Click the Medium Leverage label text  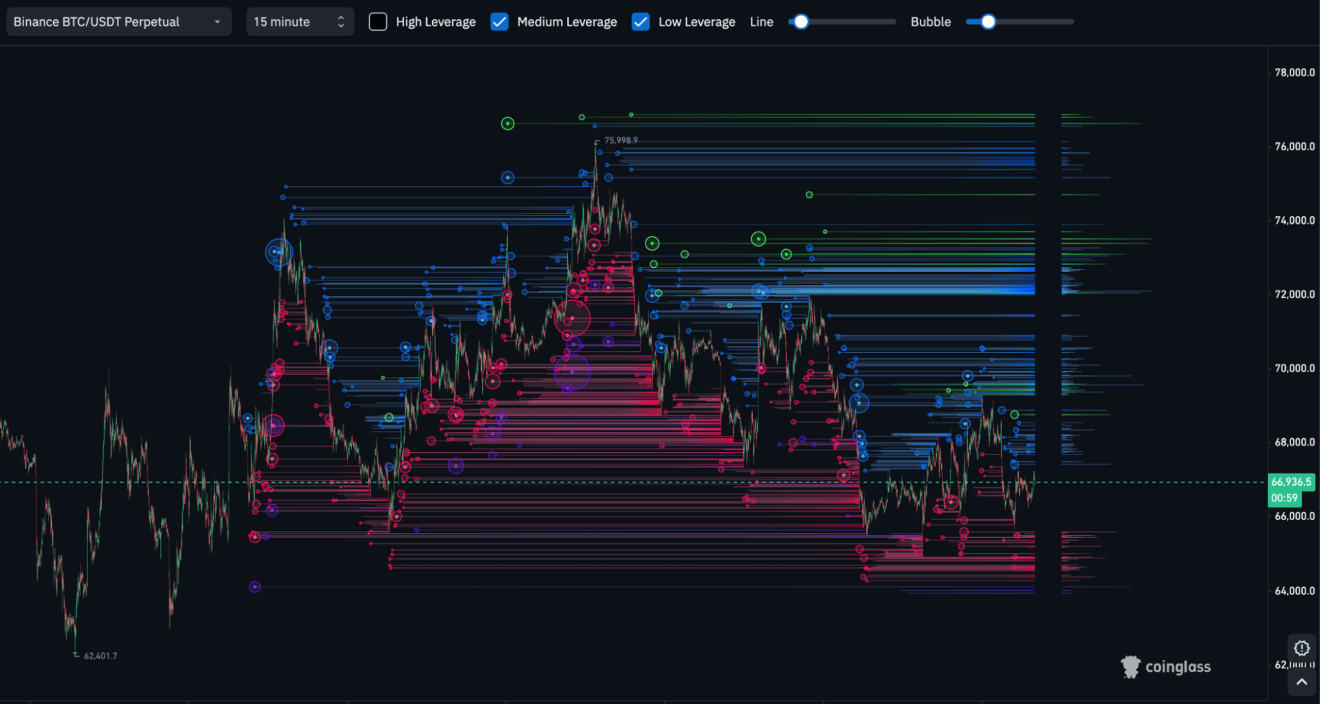click(x=567, y=22)
